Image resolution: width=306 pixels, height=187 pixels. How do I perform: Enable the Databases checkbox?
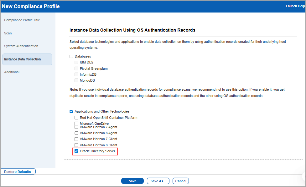coord(71,56)
